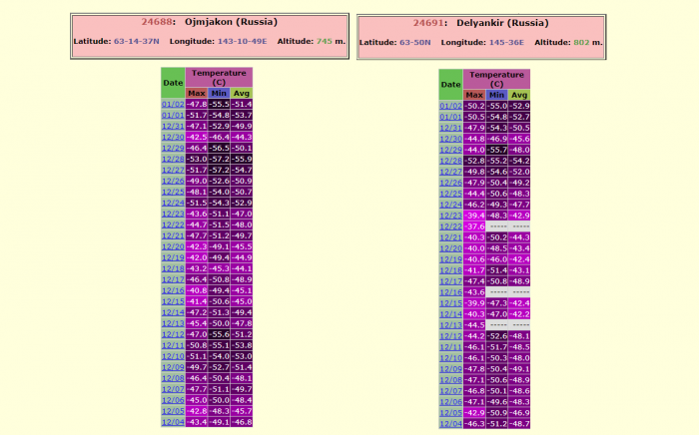Viewport: 699px width, 435px height.
Task: Click the Min column header in Ojmjakon table
Action: (219, 93)
